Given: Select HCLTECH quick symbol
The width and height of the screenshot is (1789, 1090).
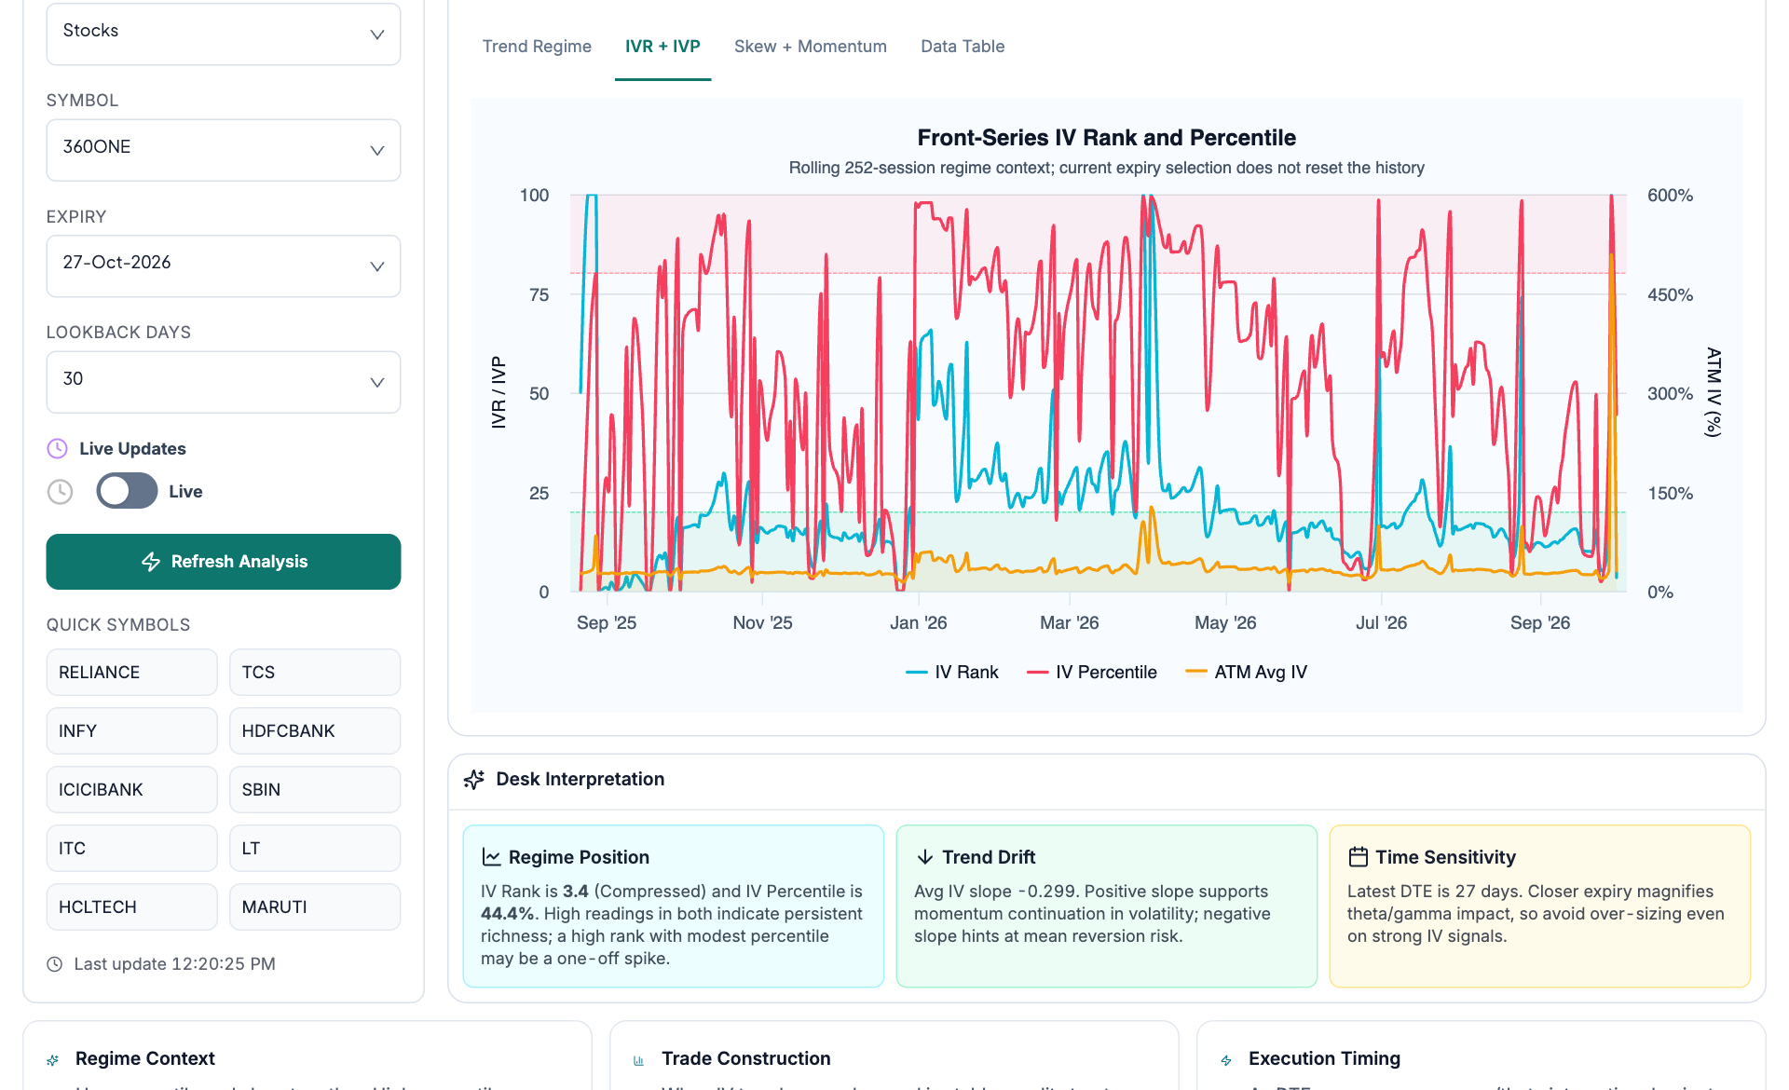Looking at the screenshot, I should [x=131, y=906].
